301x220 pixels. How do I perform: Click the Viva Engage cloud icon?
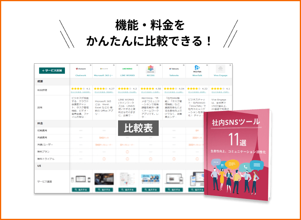point(220,68)
